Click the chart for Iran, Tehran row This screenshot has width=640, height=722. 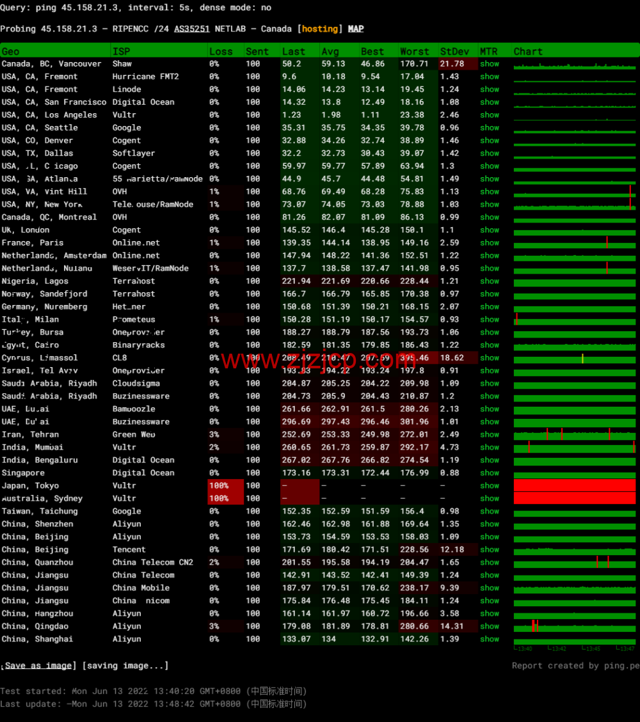[574, 435]
